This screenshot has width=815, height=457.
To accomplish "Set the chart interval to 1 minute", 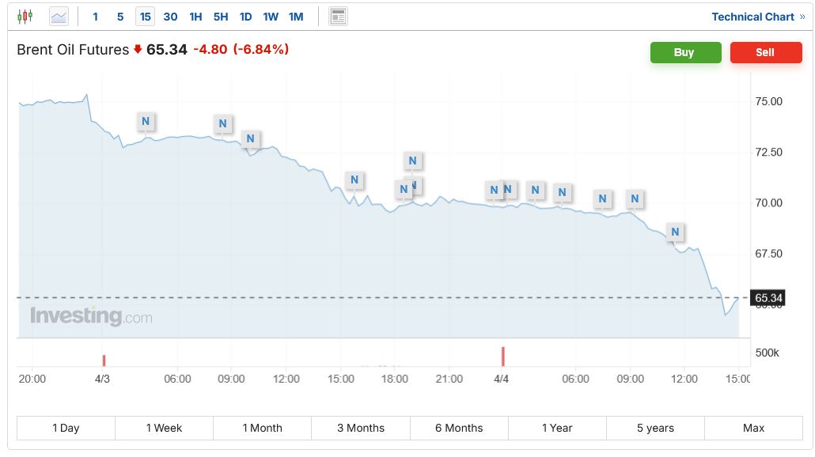I will [96, 16].
